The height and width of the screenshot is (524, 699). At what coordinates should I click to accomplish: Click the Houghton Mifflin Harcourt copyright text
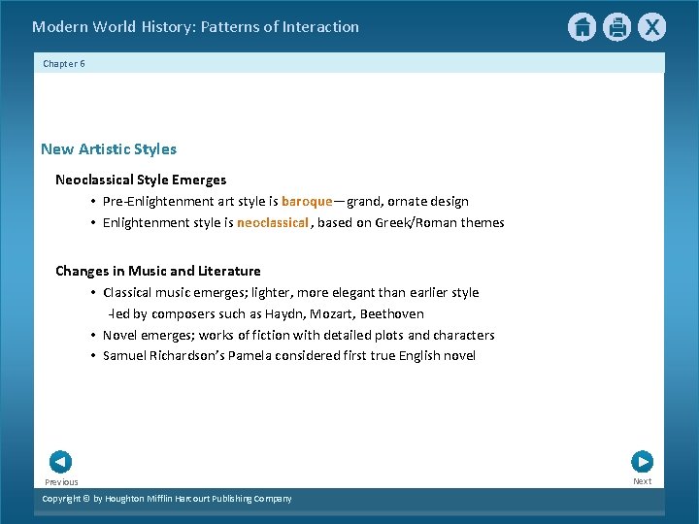167,499
